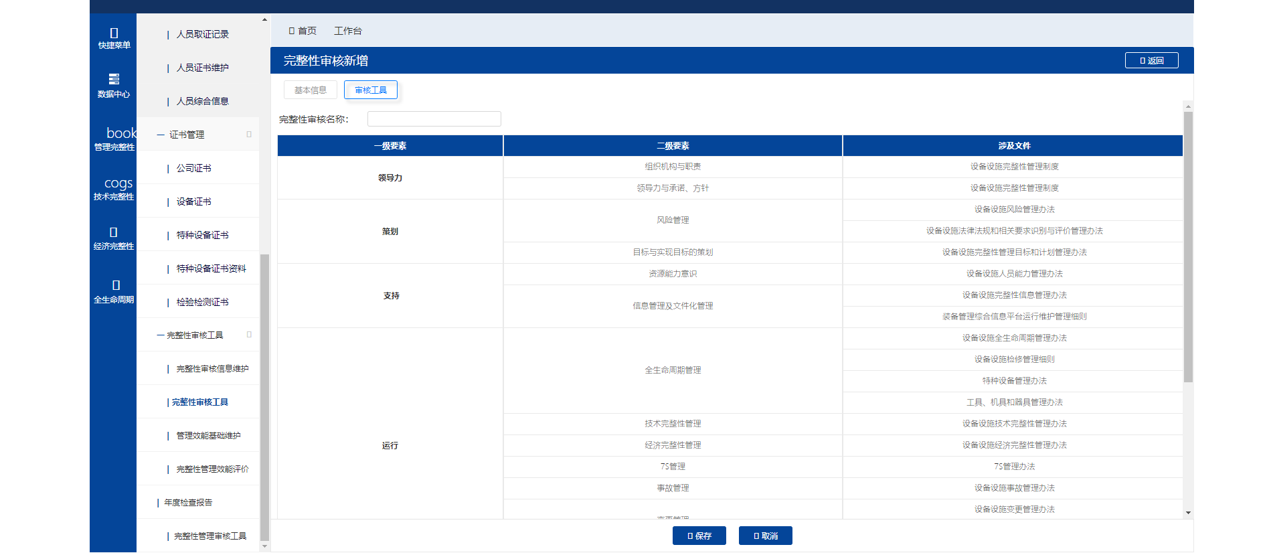This screenshot has width=1263, height=557.
Task: Open the 快捷菜单 sidebar icon
Action: click(x=114, y=38)
